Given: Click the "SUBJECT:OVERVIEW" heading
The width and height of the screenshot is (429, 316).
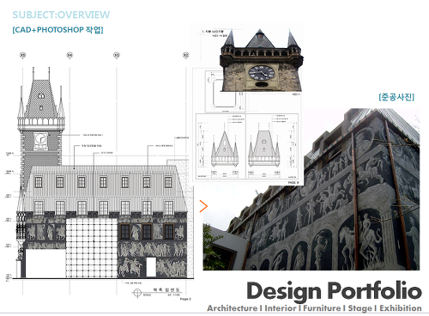Looking at the screenshot, I should [x=61, y=15].
